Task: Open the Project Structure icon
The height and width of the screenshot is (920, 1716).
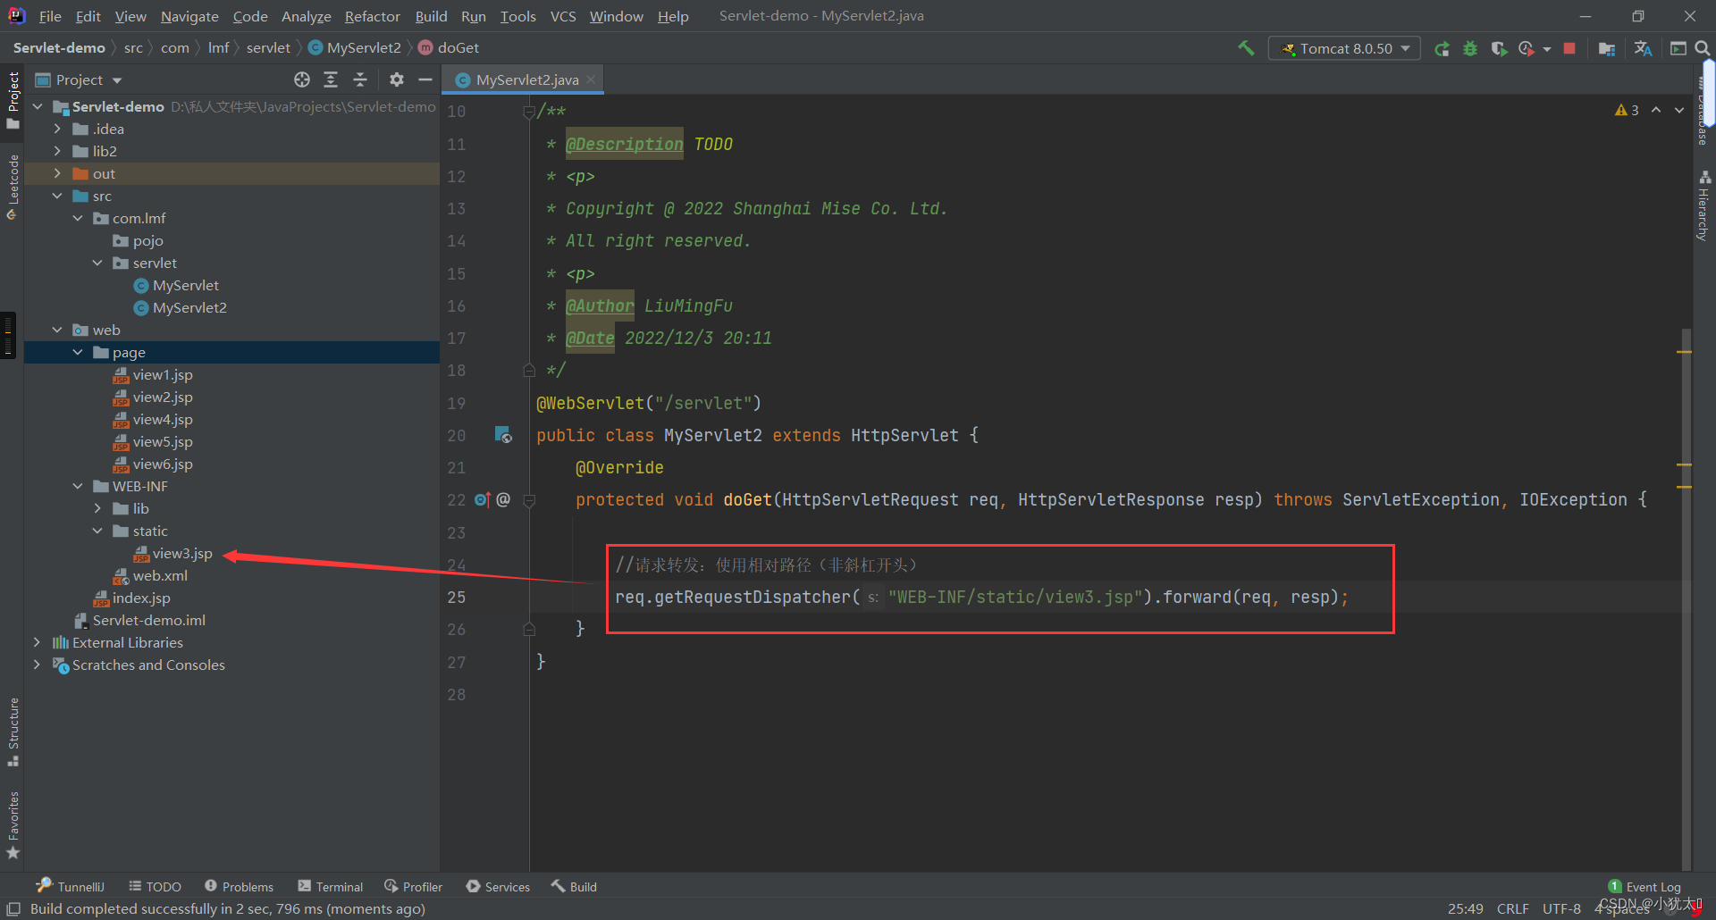Action: (x=1607, y=48)
